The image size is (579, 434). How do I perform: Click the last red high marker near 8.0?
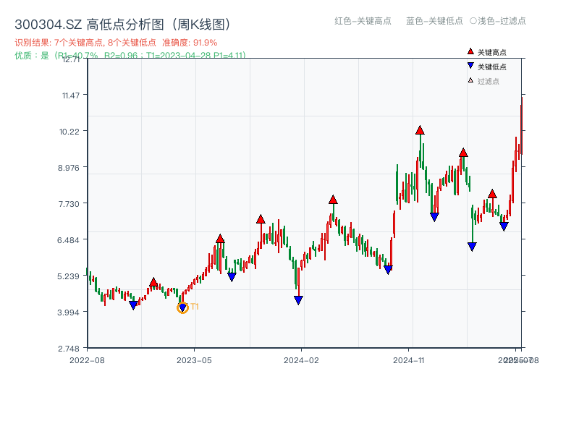pyautogui.click(x=492, y=194)
